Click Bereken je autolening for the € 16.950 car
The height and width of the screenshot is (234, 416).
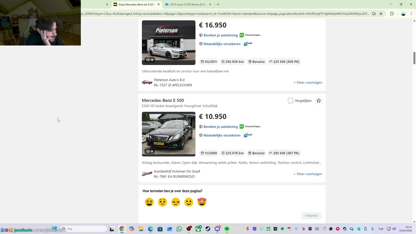click(x=220, y=35)
